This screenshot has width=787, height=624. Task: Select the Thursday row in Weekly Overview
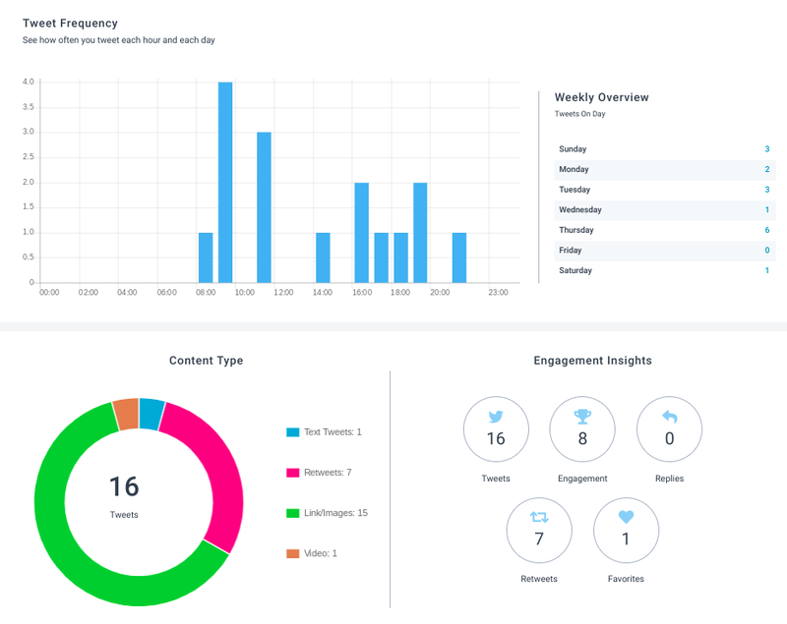click(665, 230)
